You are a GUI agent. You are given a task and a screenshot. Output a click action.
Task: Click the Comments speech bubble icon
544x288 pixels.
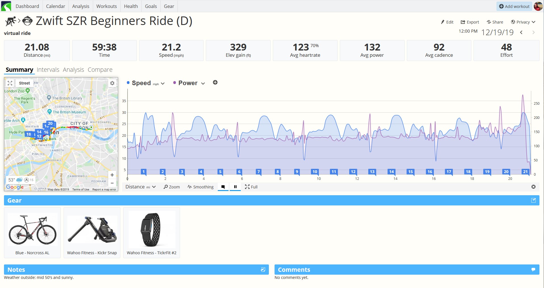tap(533, 270)
